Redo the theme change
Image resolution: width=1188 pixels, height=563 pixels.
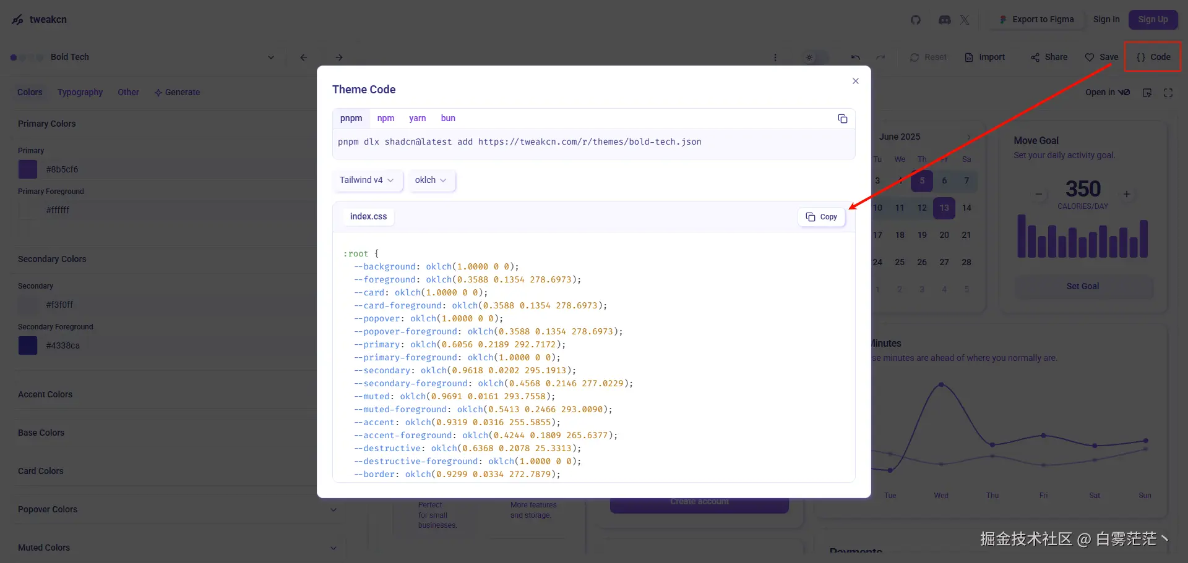coord(880,57)
